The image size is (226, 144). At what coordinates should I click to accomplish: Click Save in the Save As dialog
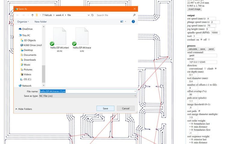pos(105,108)
